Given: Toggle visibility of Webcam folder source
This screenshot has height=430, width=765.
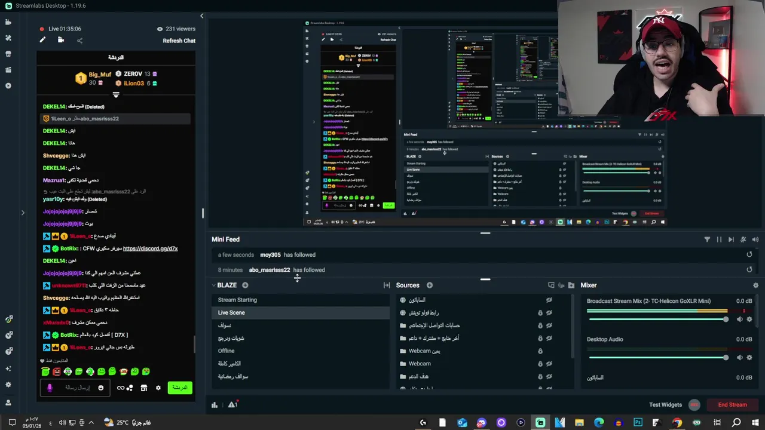Looking at the screenshot, I should point(549,364).
